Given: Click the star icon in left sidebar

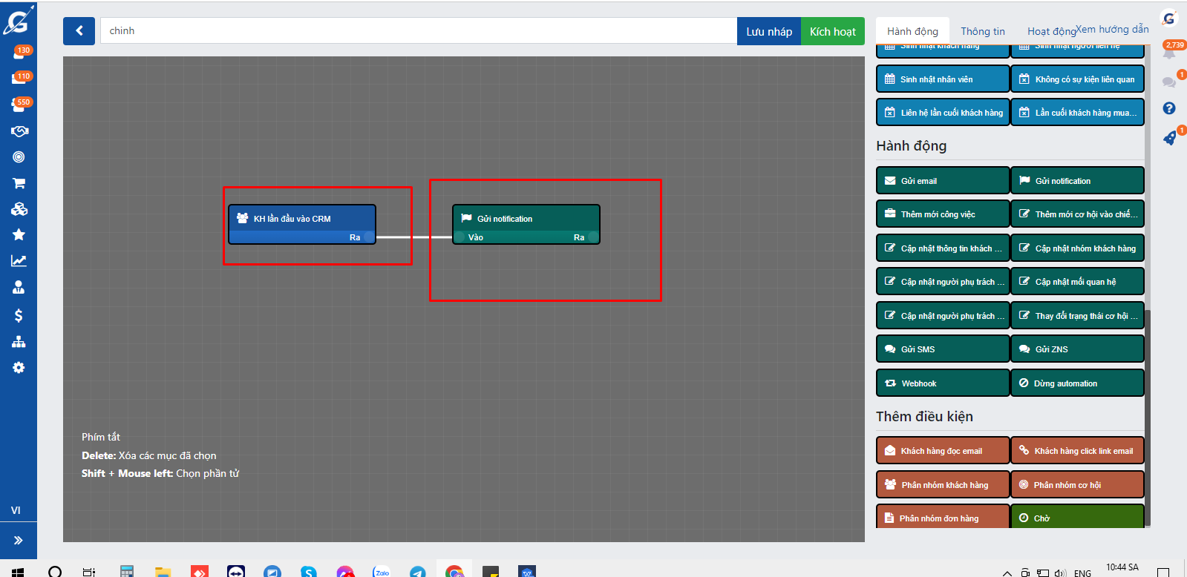Looking at the screenshot, I should 19,235.
